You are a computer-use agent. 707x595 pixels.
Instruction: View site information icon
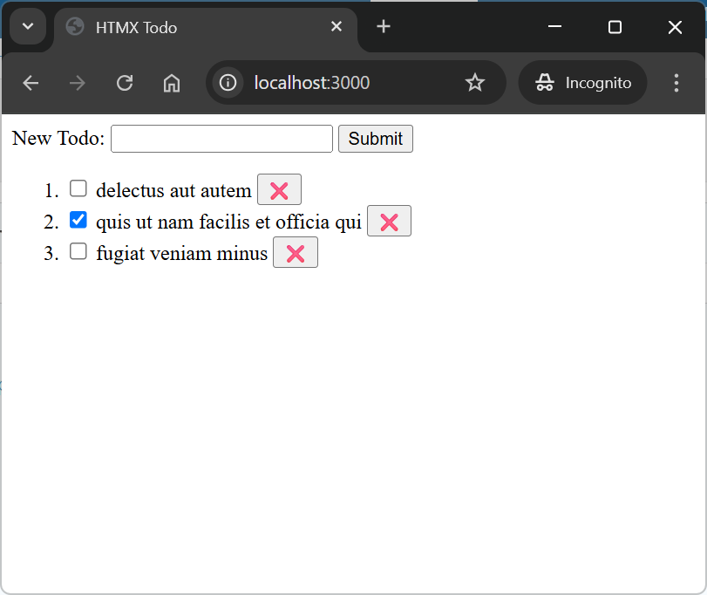[228, 83]
